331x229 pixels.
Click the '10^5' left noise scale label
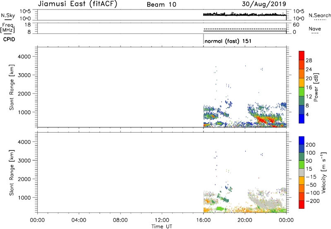(25, 12)
